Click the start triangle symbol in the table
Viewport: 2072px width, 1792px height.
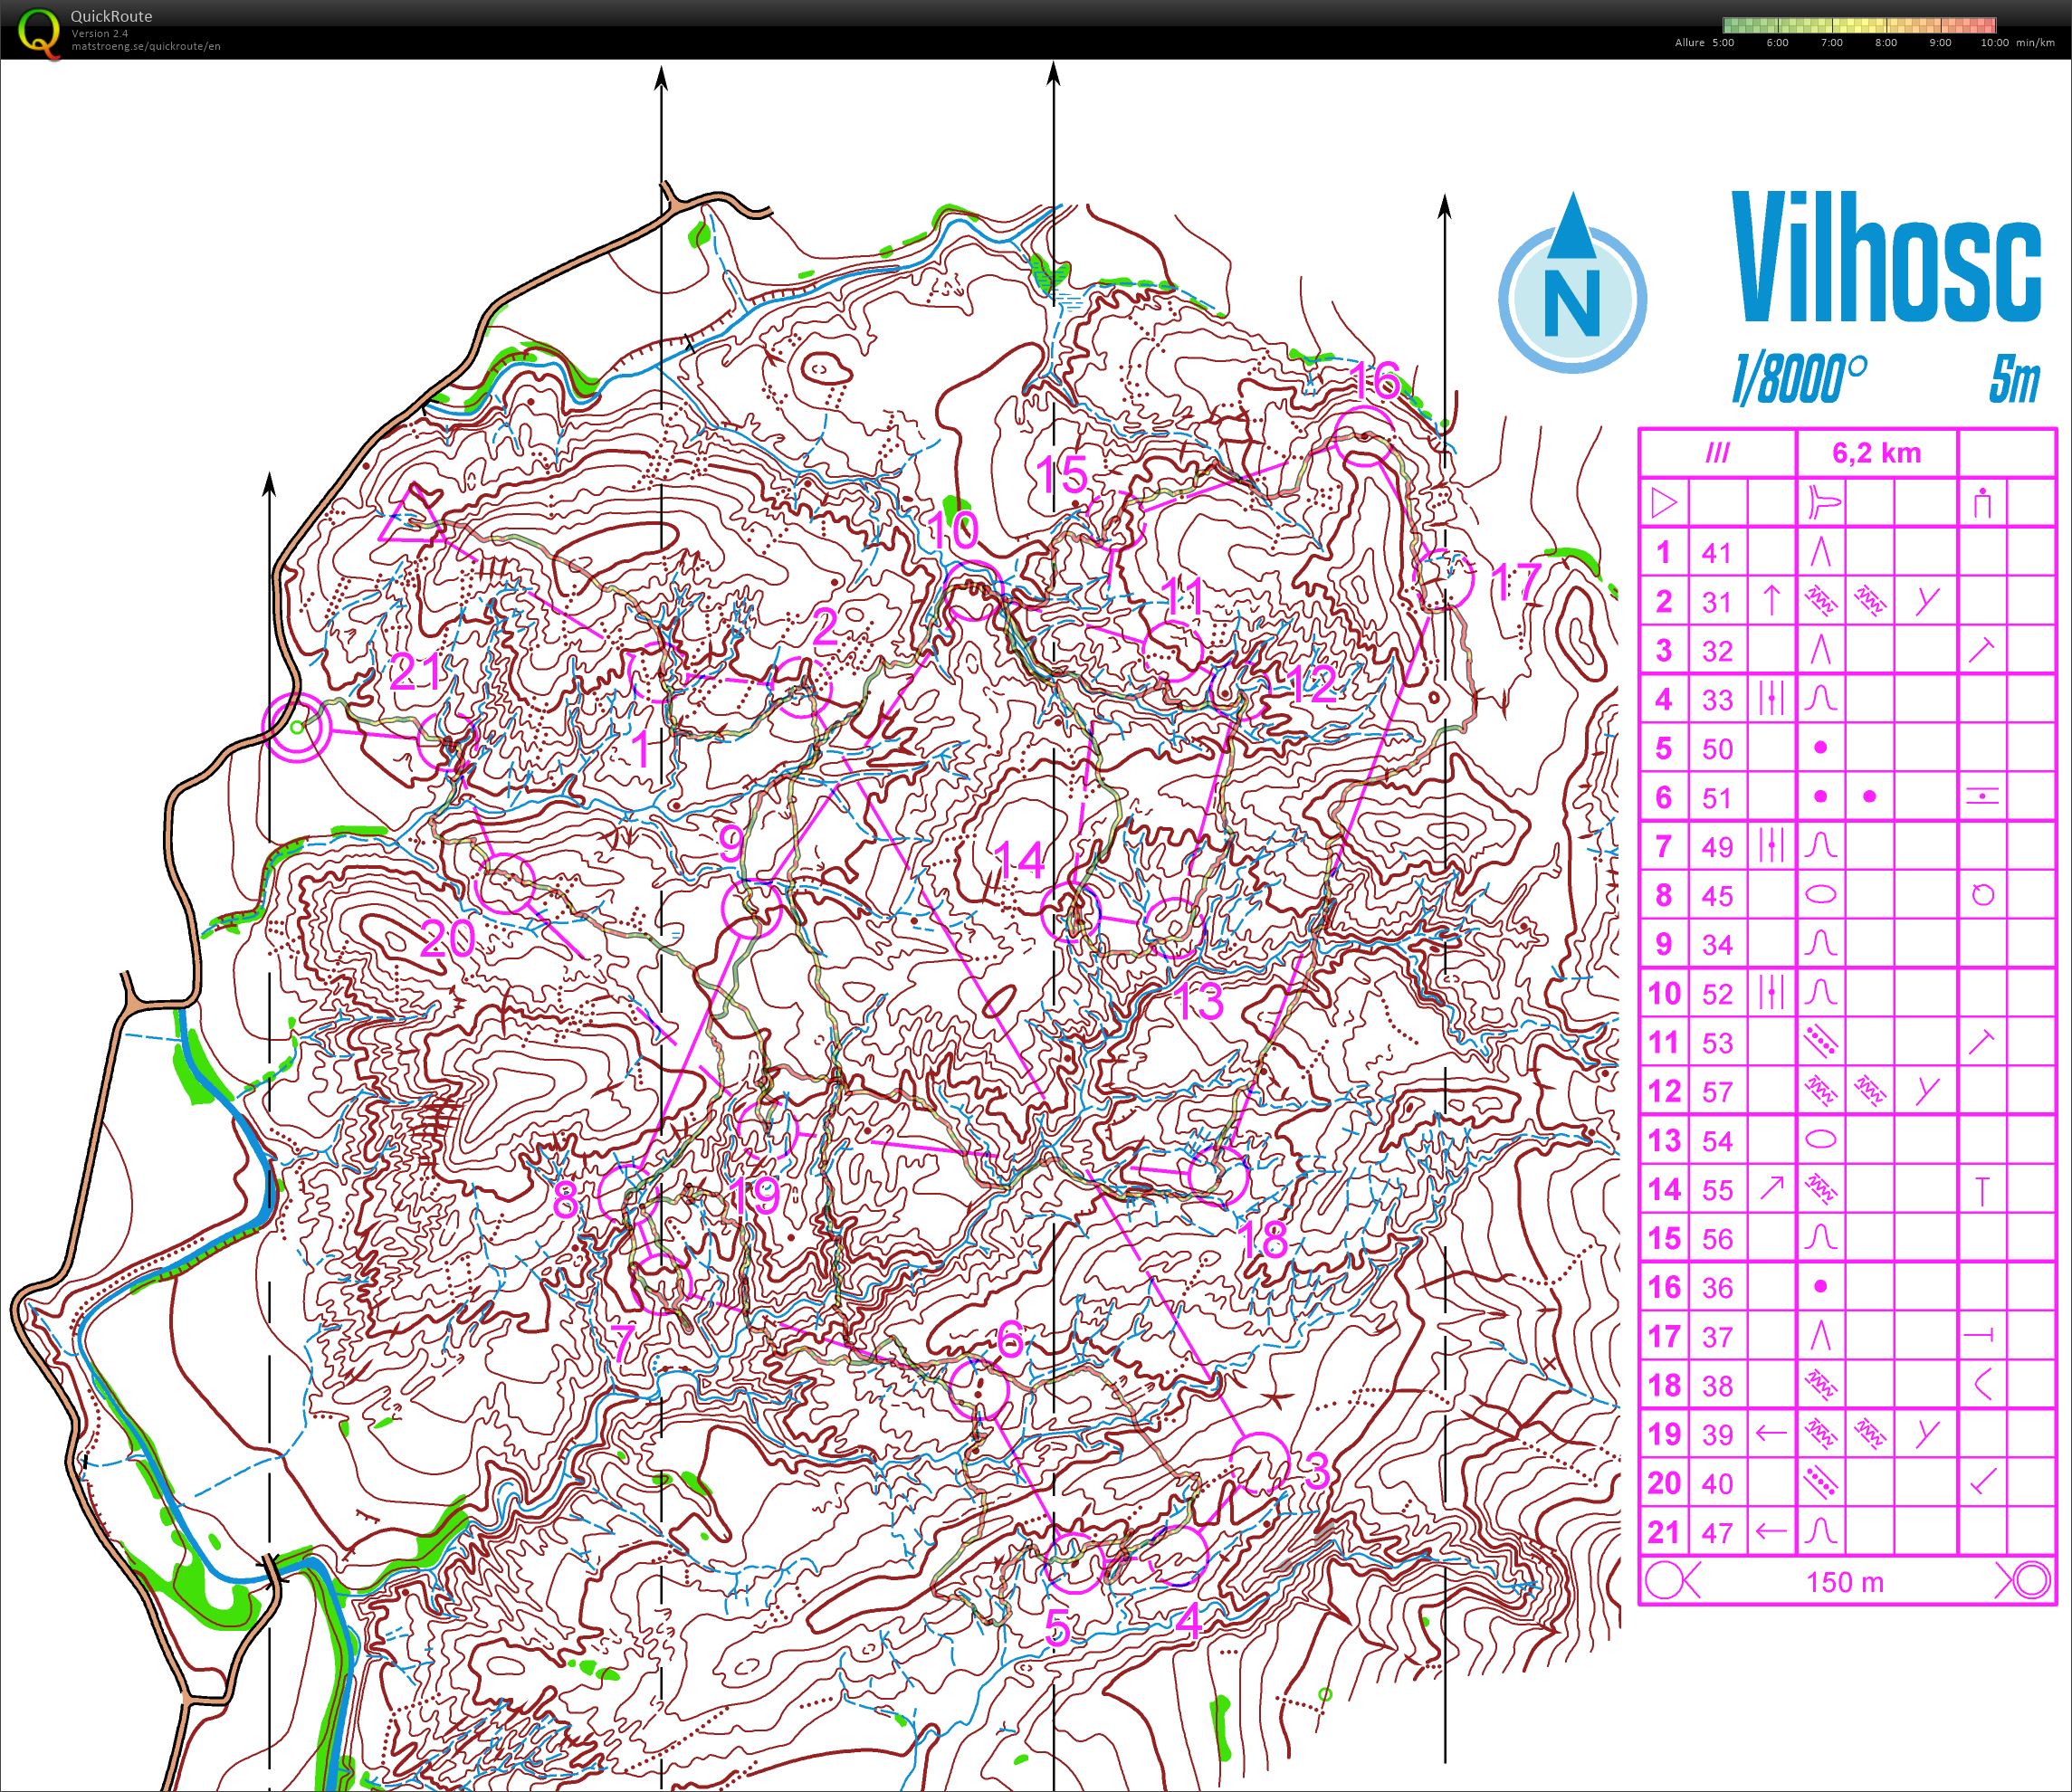1663,503
